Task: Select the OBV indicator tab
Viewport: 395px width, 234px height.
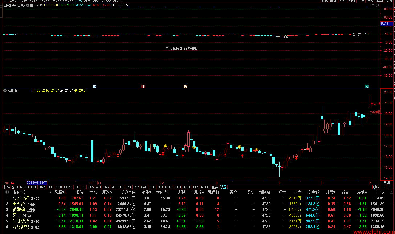Action: [91, 187]
